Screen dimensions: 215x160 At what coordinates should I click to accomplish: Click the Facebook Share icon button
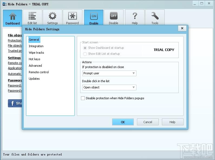(x=15, y=103)
